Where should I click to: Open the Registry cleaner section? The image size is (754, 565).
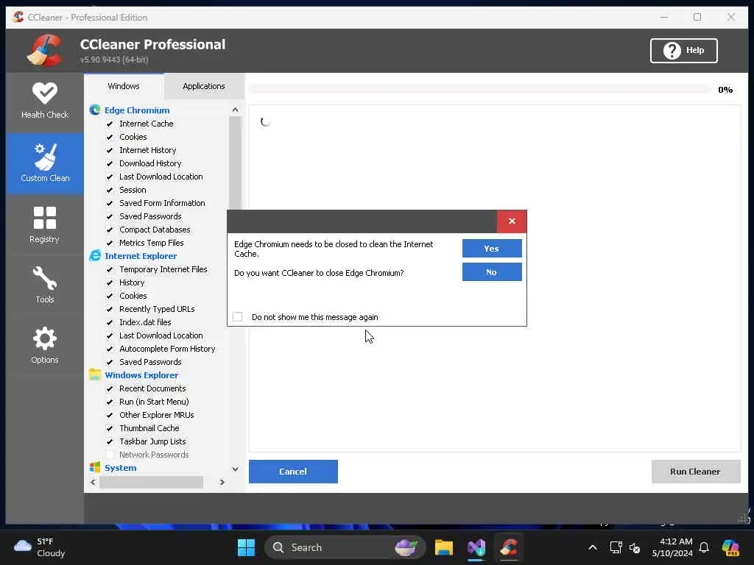(x=45, y=225)
